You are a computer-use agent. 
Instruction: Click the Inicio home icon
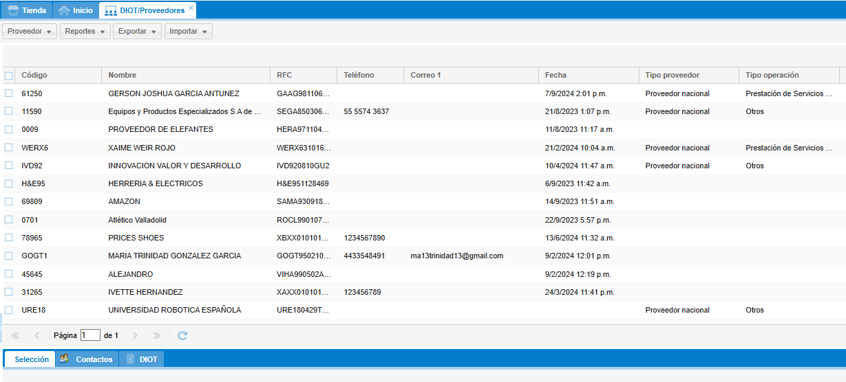[x=64, y=10]
